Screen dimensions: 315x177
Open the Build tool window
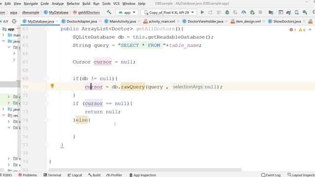tap(94, 175)
